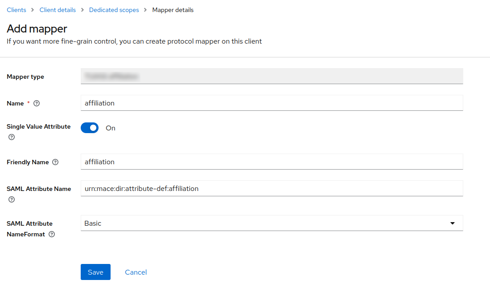Click the Single Value Attribute label text
The image size is (490, 288).
38,126
